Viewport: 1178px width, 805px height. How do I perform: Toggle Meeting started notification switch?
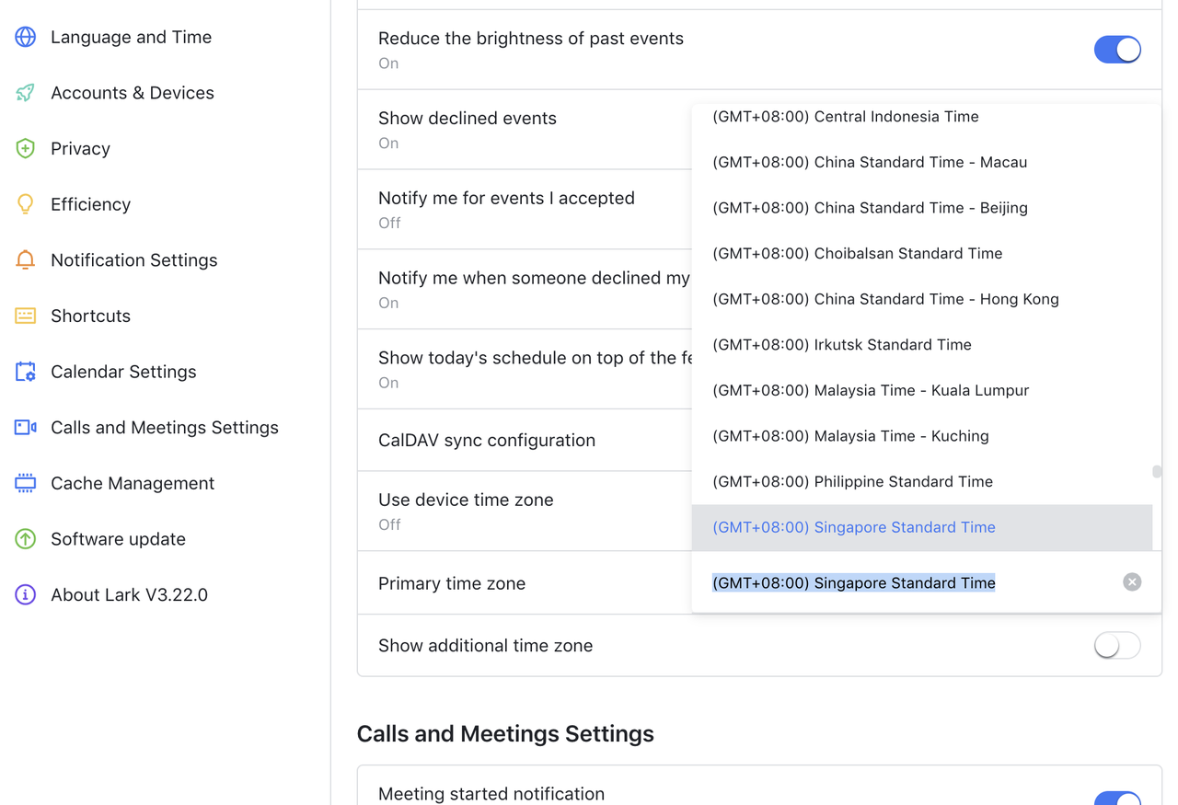tap(1116, 797)
